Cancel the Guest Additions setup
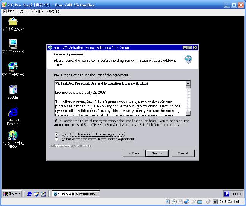246x206 pixels. [x=183, y=153]
